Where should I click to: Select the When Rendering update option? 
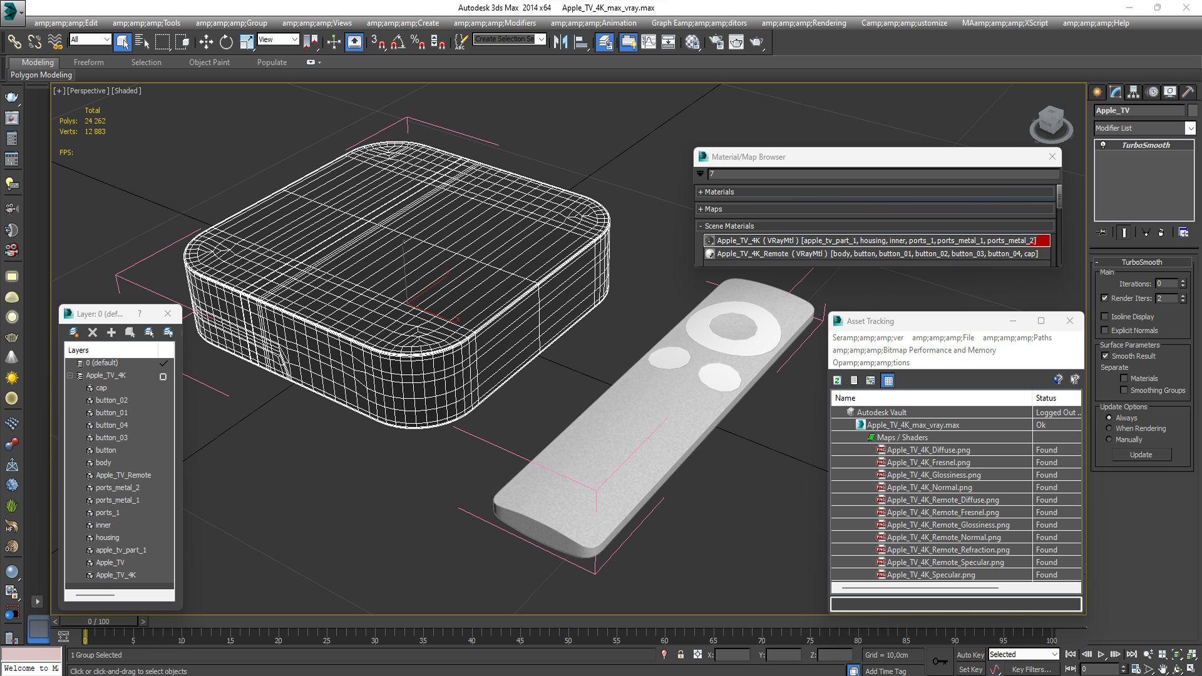tap(1109, 428)
